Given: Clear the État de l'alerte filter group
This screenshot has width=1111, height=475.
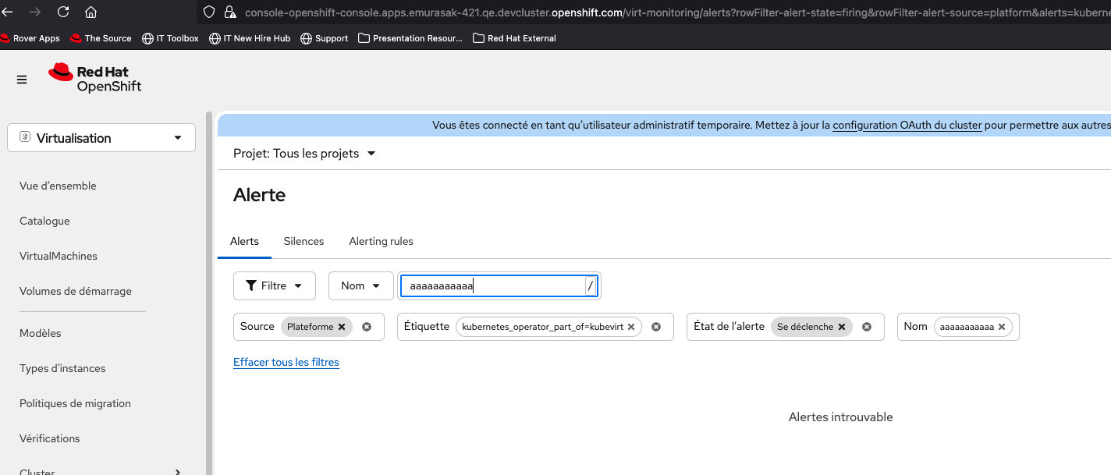Looking at the screenshot, I should [x=867, y=327].
